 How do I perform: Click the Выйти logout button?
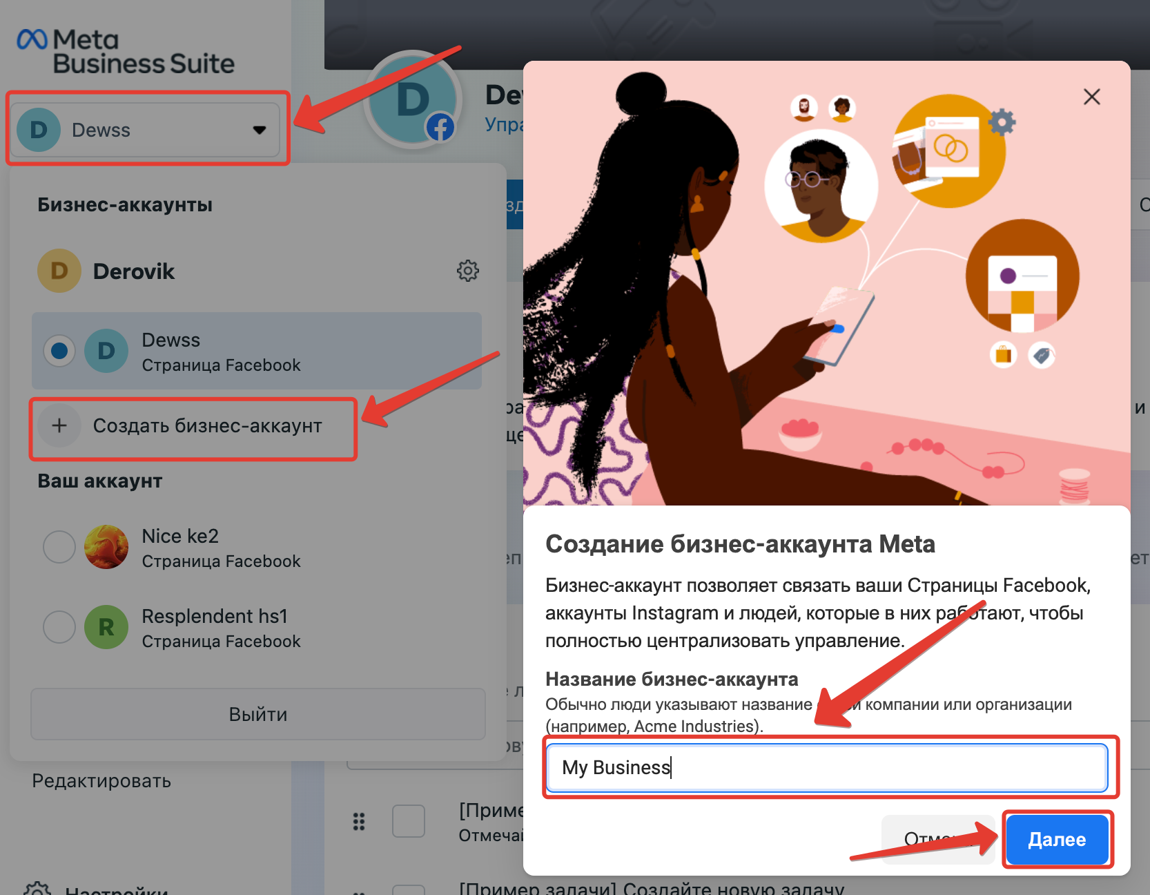point(257,714)
